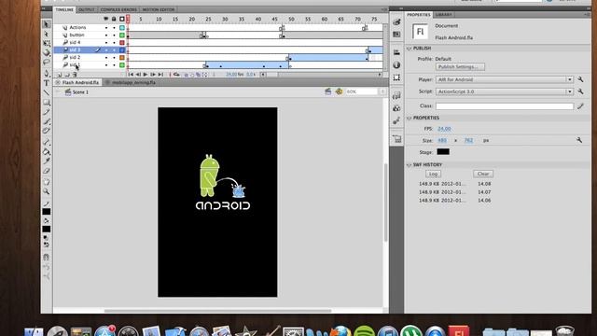Image resolution: width=597 pixels, height=336 pixels.
Task: Open the Player AIR for Android dropdown
Action: pyautogui.click(x=504, y=79)
